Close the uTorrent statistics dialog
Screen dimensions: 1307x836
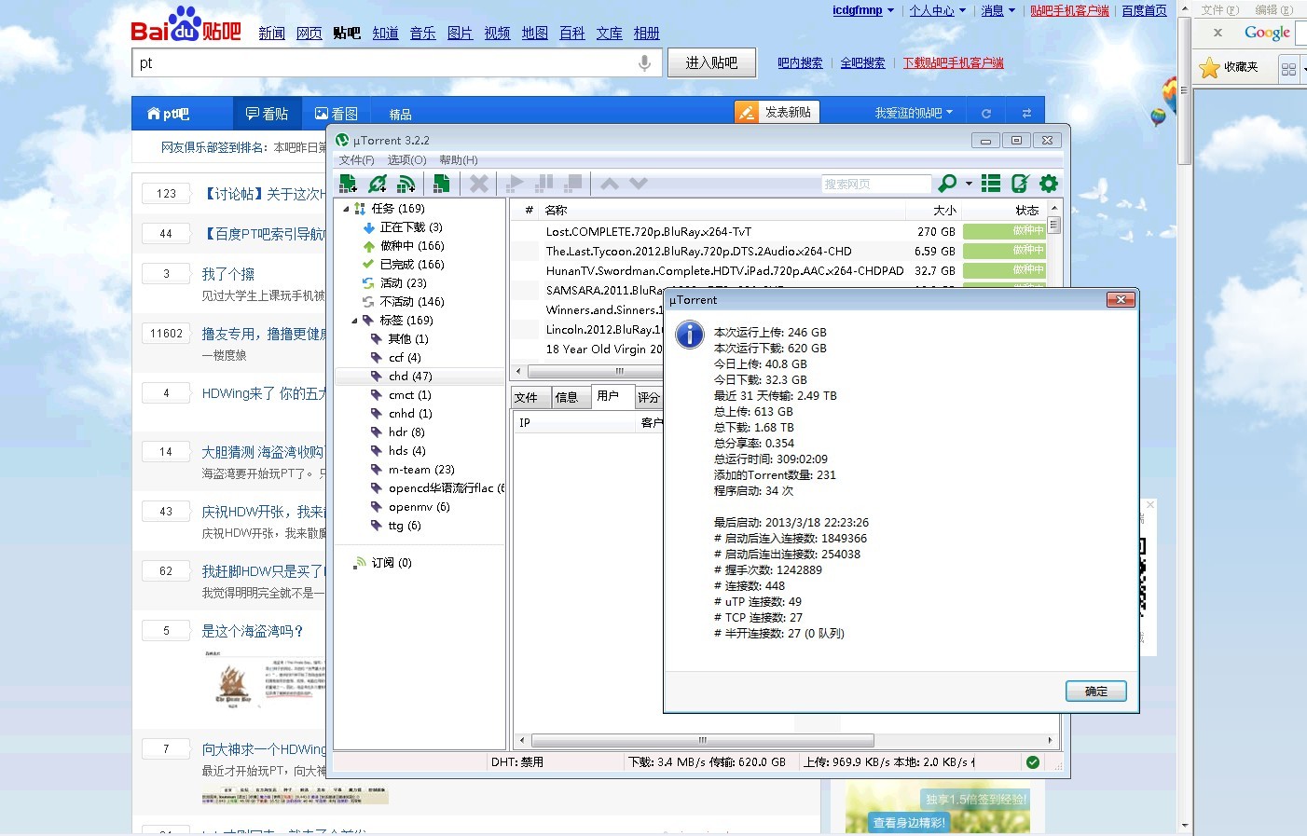(x=1121, y=299)
